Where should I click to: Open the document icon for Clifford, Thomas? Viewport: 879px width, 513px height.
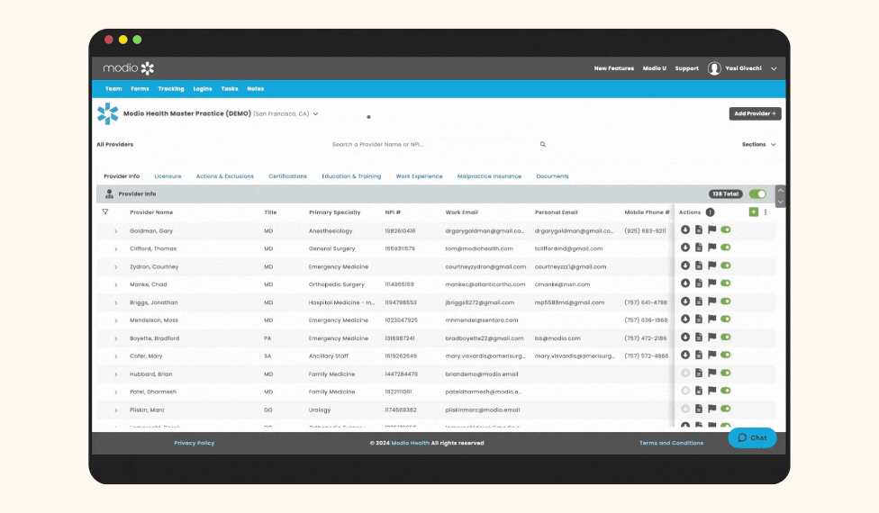coord(698,247)
